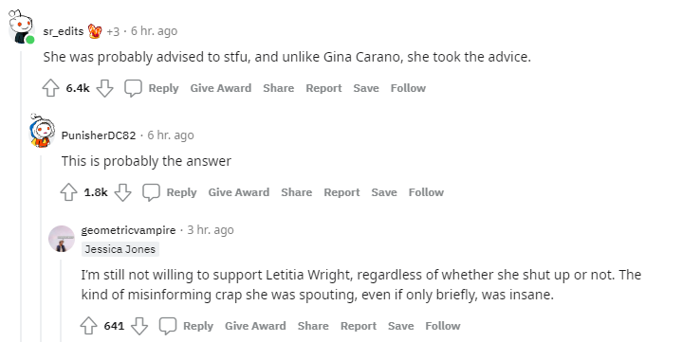Click reply bubble icon on sr_edits' comment

point(133,88)
